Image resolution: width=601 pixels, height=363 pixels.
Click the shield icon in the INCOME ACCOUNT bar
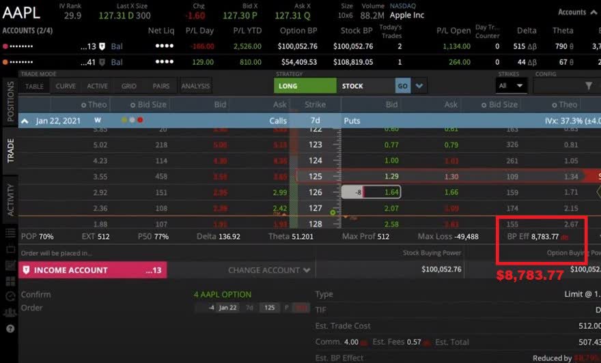[26, 270]
